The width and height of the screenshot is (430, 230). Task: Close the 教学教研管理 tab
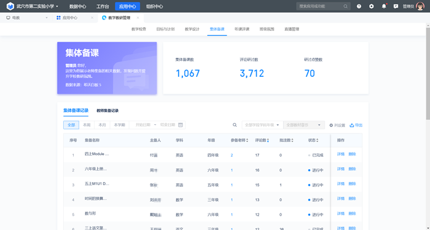pos(138,18)
